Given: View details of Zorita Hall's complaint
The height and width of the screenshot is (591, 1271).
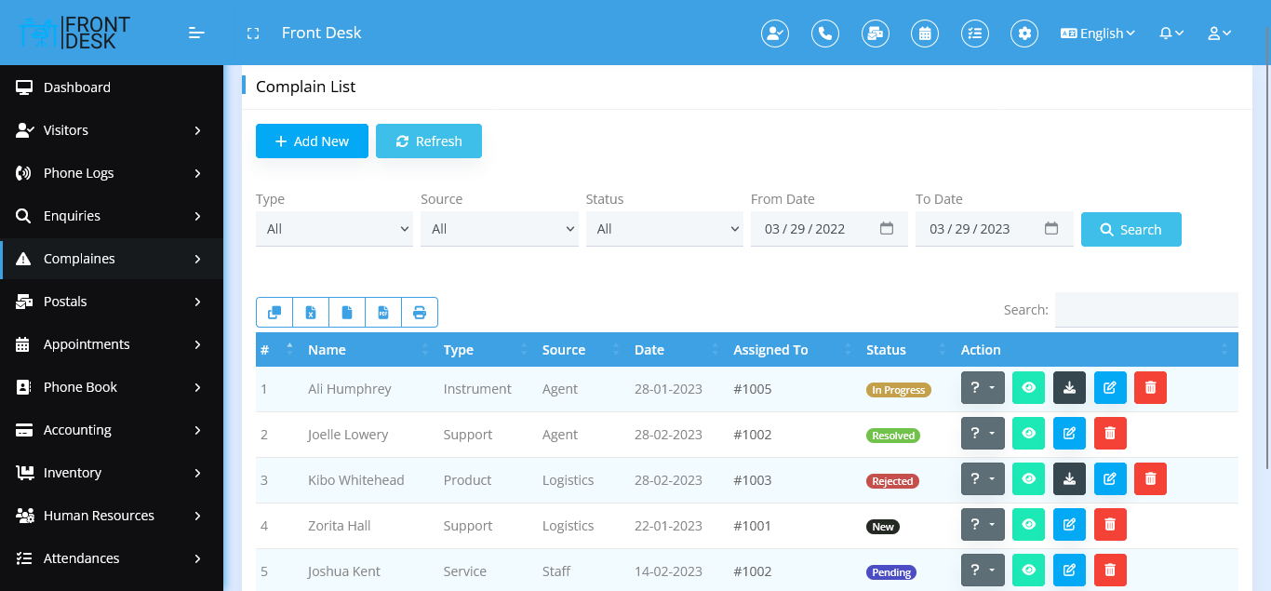Looking at the screenshot, I should (1028, 525).
